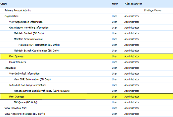Click Administrator for View CHRI Information
173x117 pixels.
pyautogui.click(x=132, y=79)
